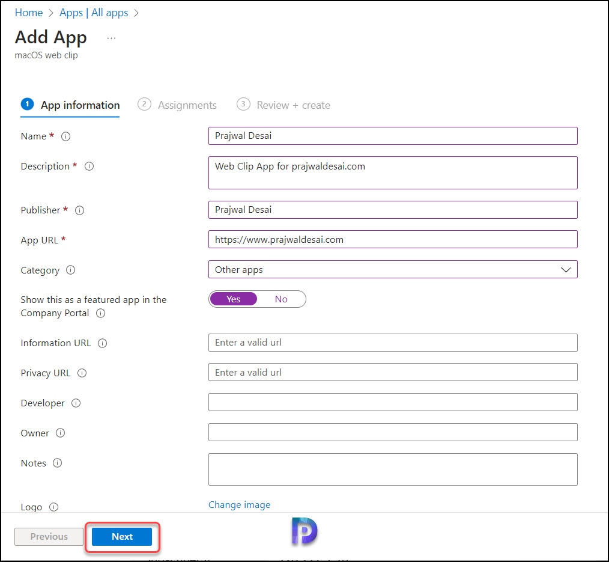Image resolution: width=609 pixels, height=562 pixels.
Task: Open info tooltip next to Information URL
Action: pos(102,343)
